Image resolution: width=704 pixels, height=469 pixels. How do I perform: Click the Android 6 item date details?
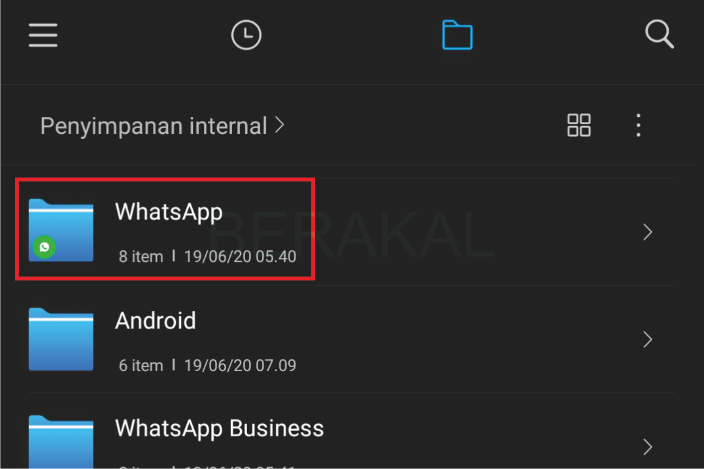click(x=207, y=366)
